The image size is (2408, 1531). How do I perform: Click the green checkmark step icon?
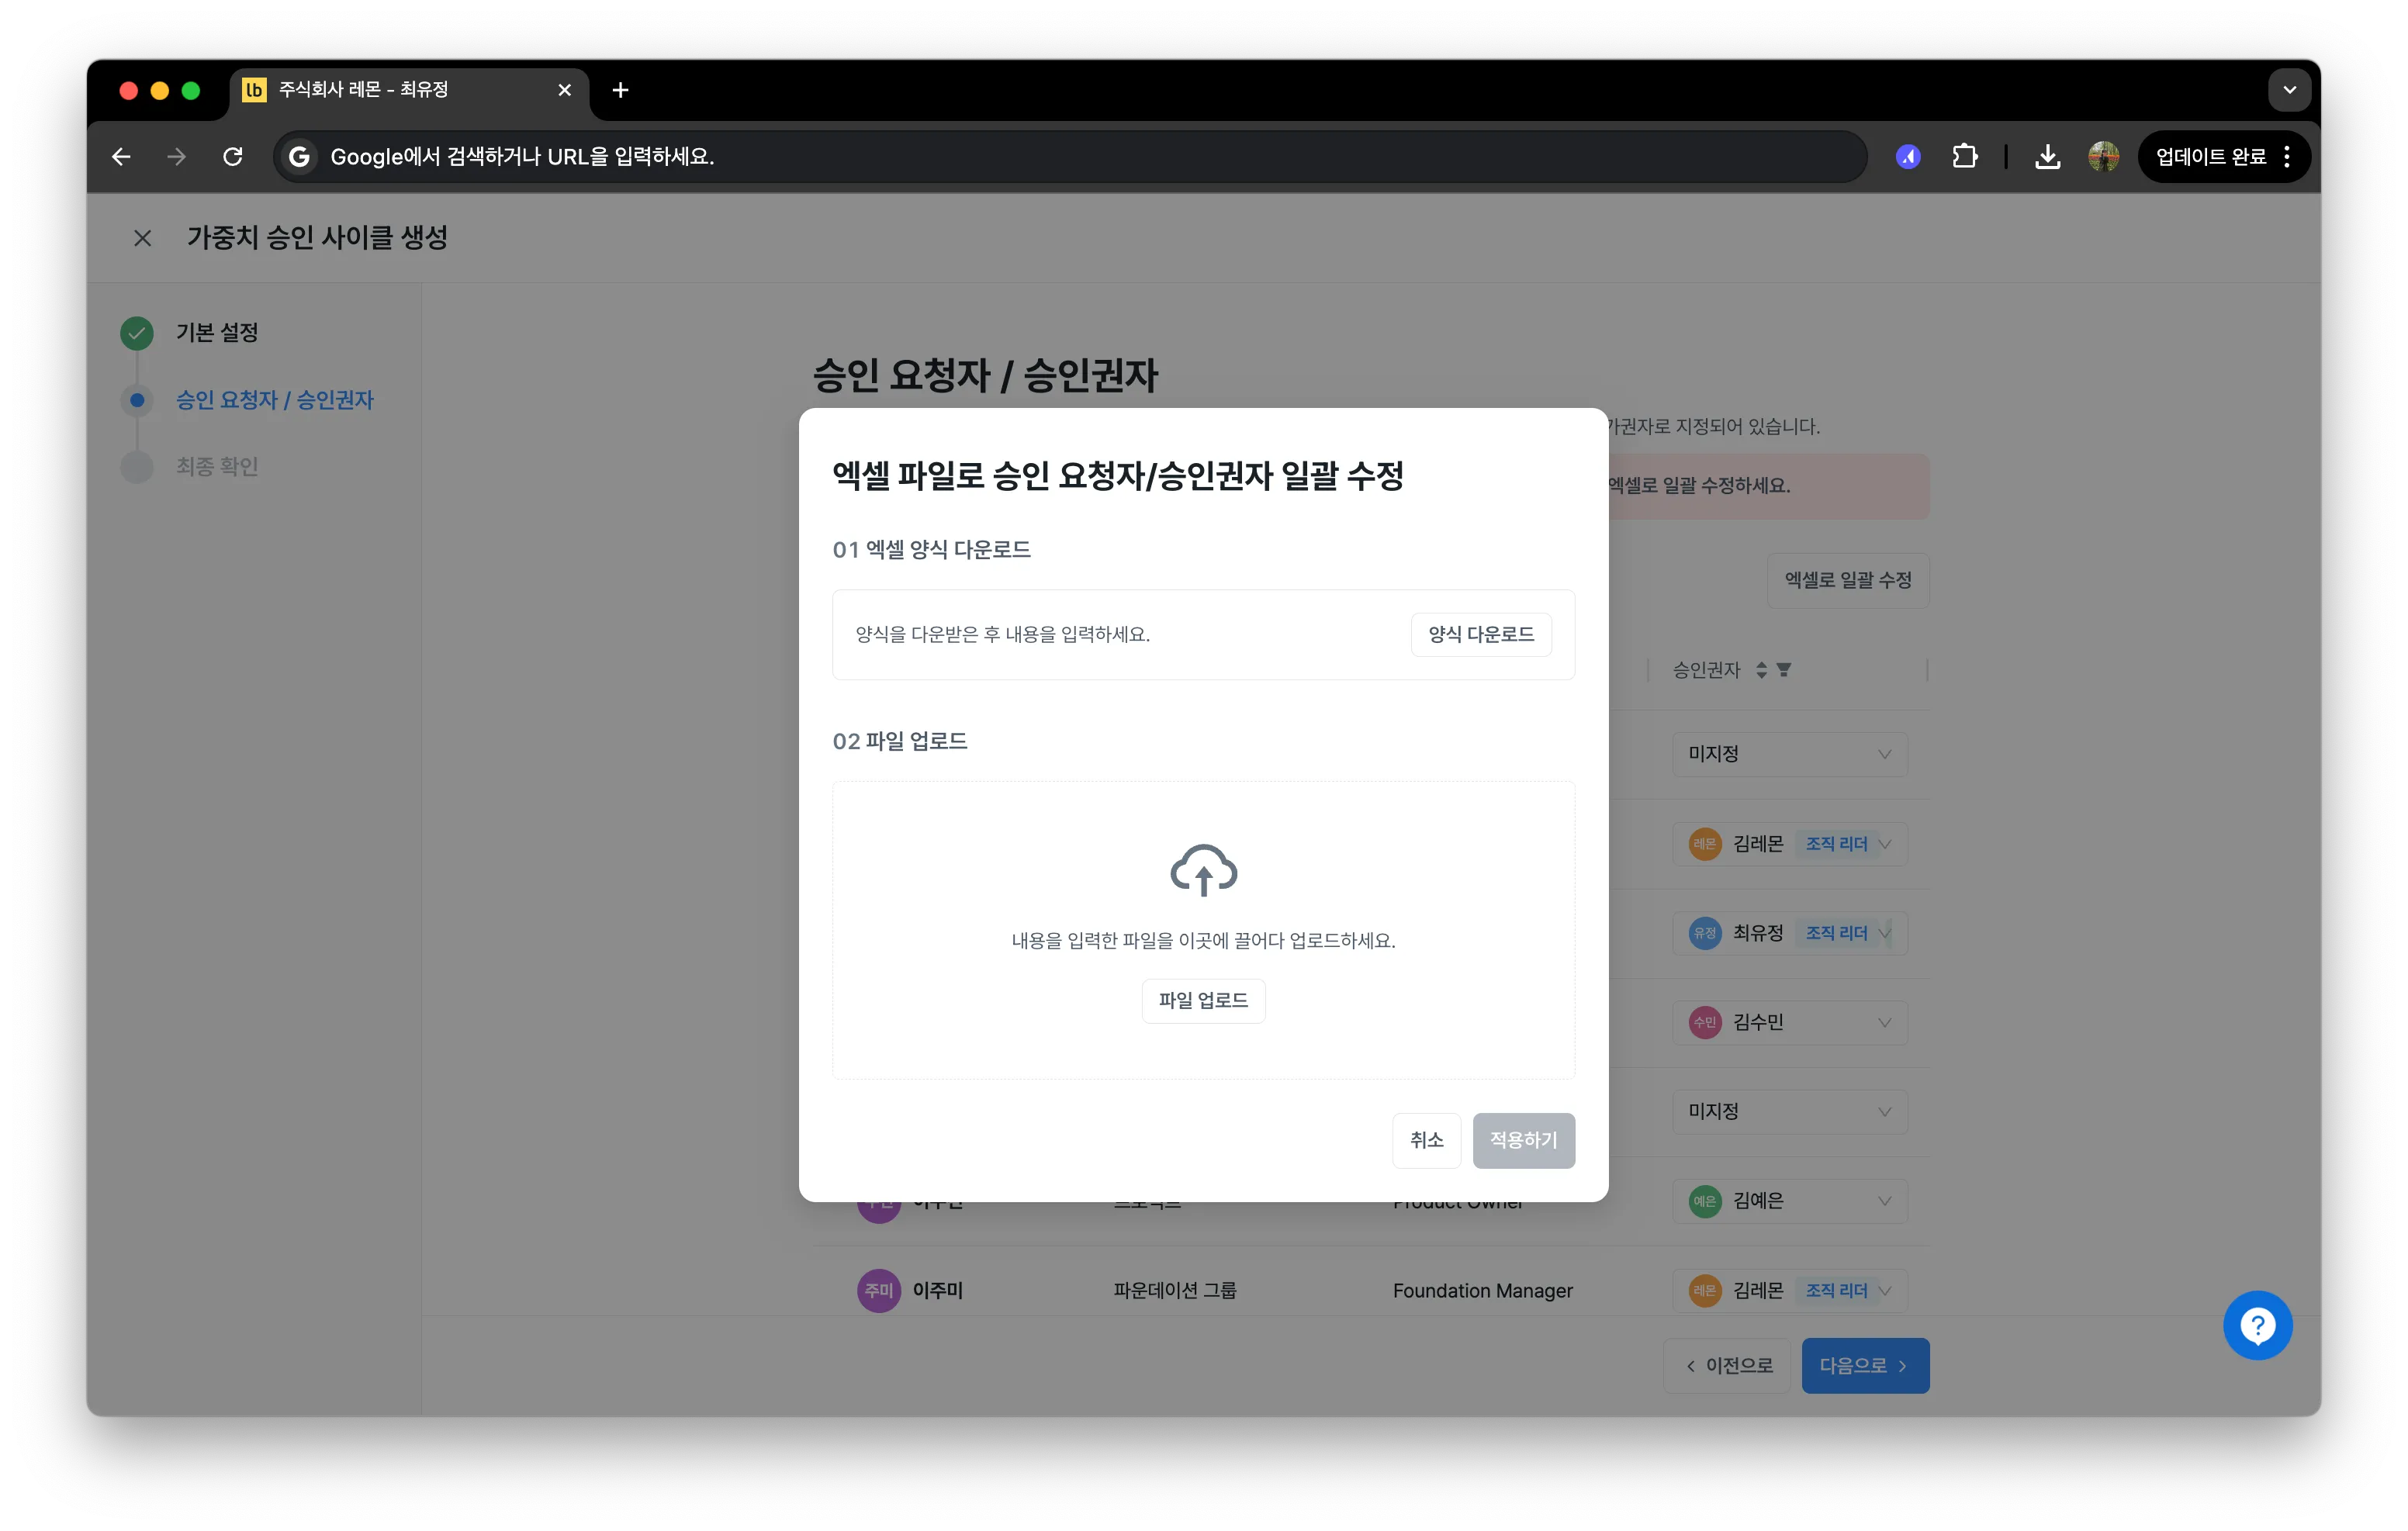click(x=137, y=333)
